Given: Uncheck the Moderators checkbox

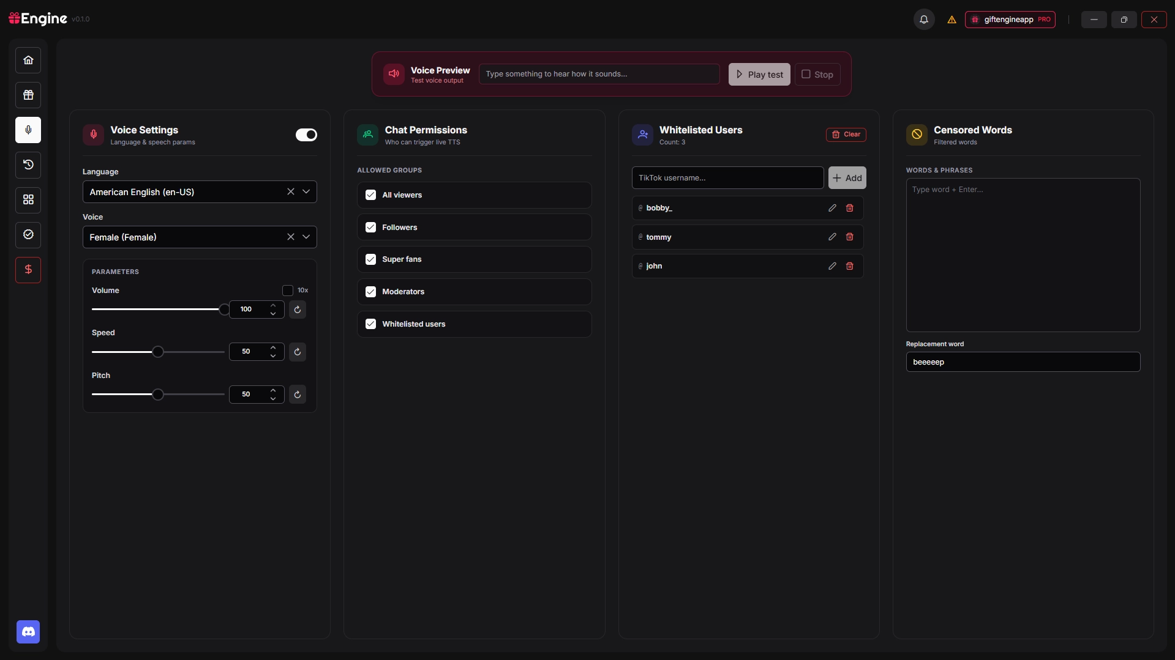Looking at the screenshot, I should [x=370, y=292].
